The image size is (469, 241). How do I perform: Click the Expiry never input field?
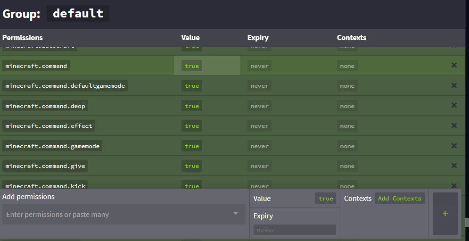click(x=295, y=230)
